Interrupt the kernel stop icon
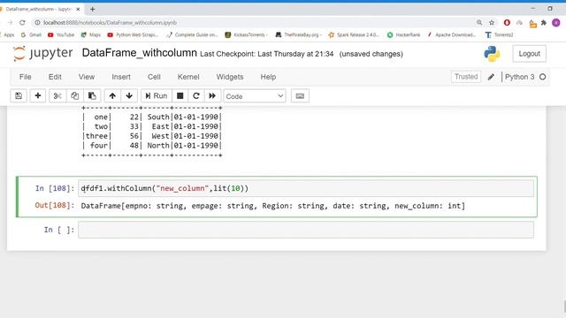 tap(180, 96)
